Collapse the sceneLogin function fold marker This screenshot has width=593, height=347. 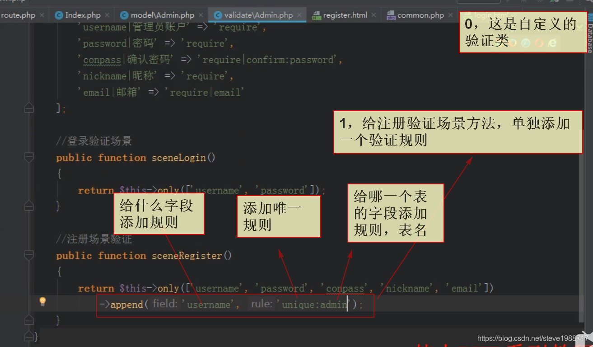pyautogui.click(x=29, y=157)
